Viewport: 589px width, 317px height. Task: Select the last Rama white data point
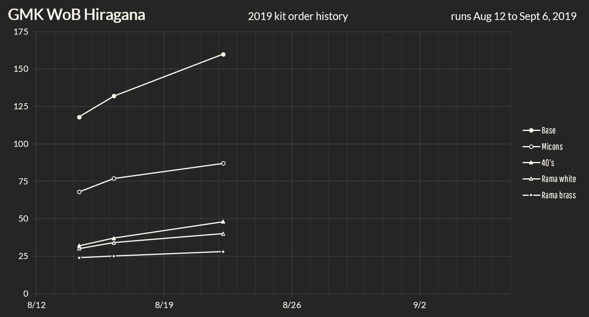pos(223,234)
